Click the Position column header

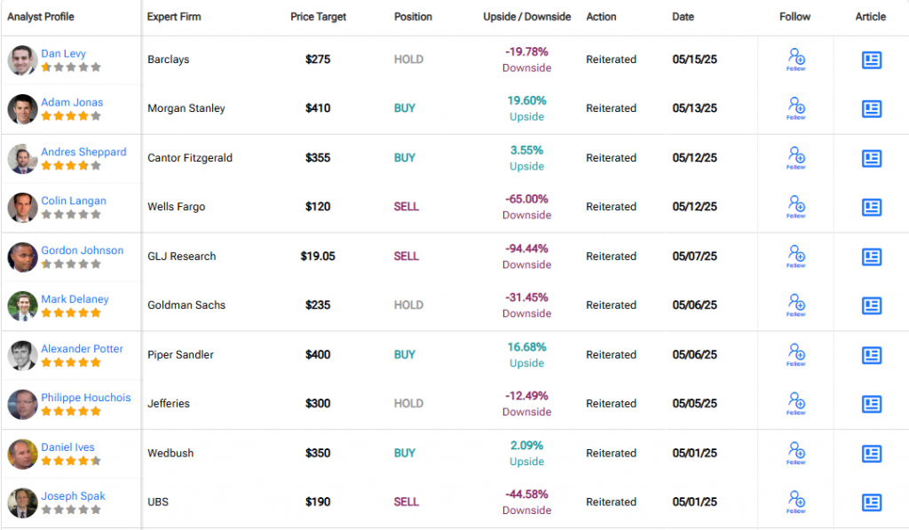[414, 17]
